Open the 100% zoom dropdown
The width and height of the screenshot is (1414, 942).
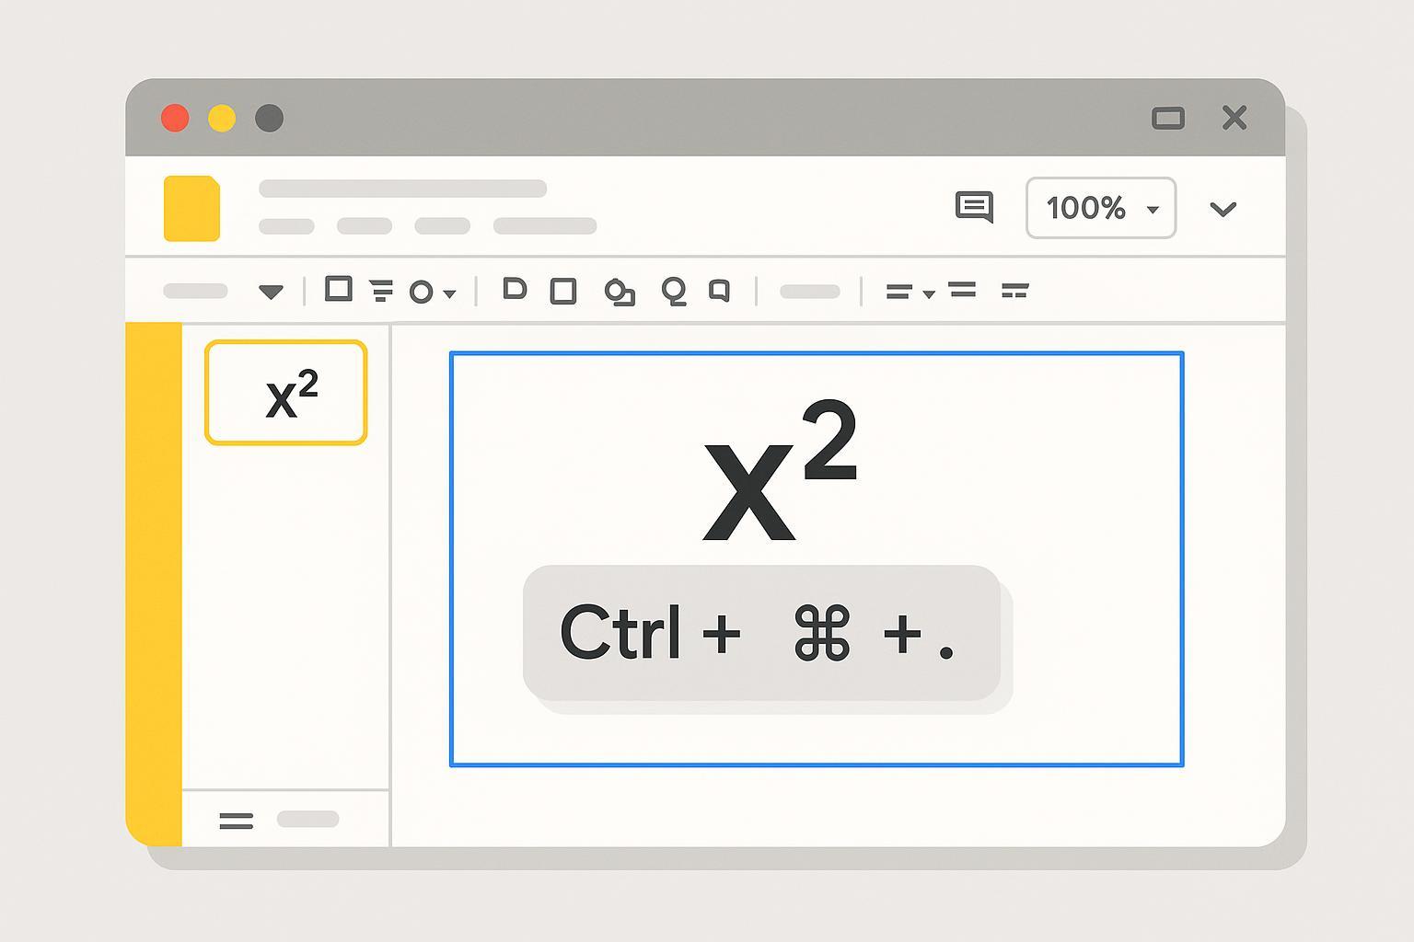(x=1101, y=208)
